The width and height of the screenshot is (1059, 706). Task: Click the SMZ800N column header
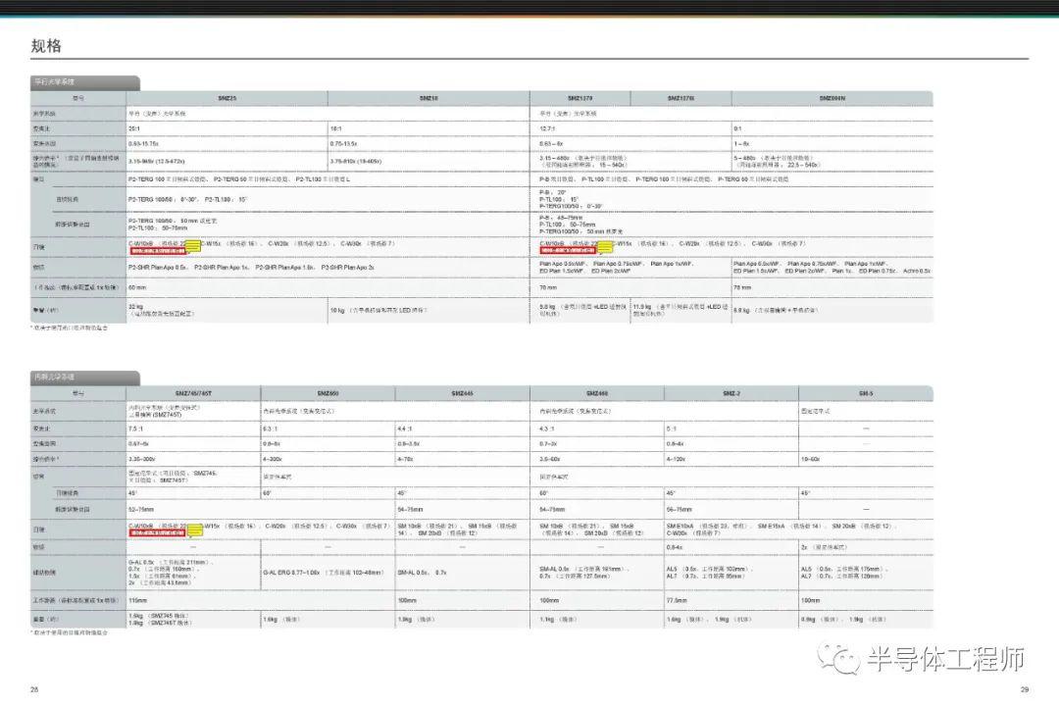832,99
